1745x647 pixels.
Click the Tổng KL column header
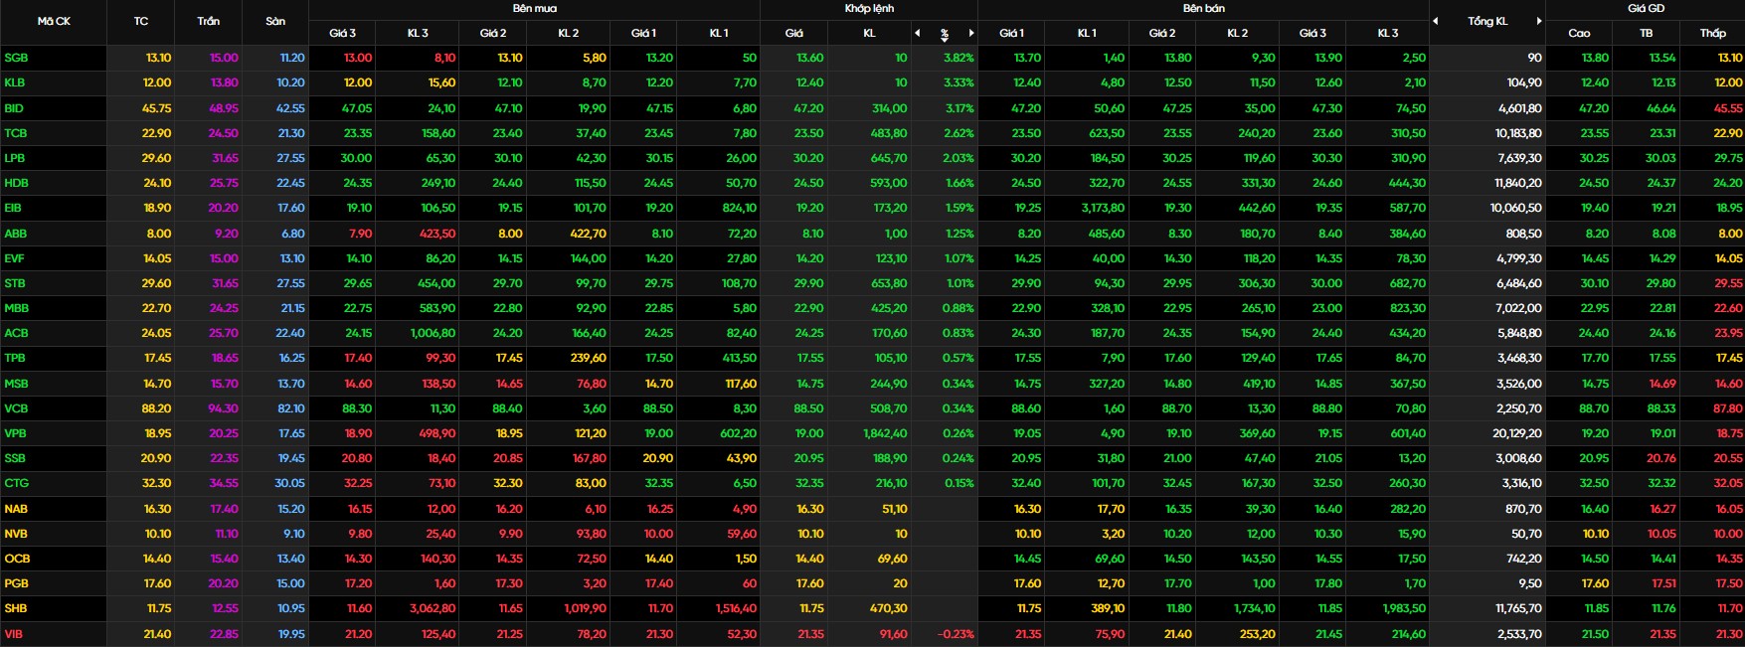pyautogui.click(x=1487, y=21)
